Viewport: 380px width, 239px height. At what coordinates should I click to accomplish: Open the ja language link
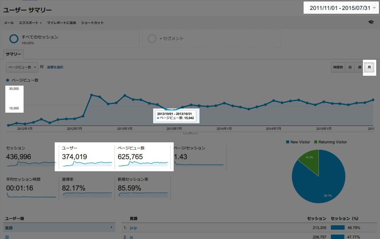point(131,237)
